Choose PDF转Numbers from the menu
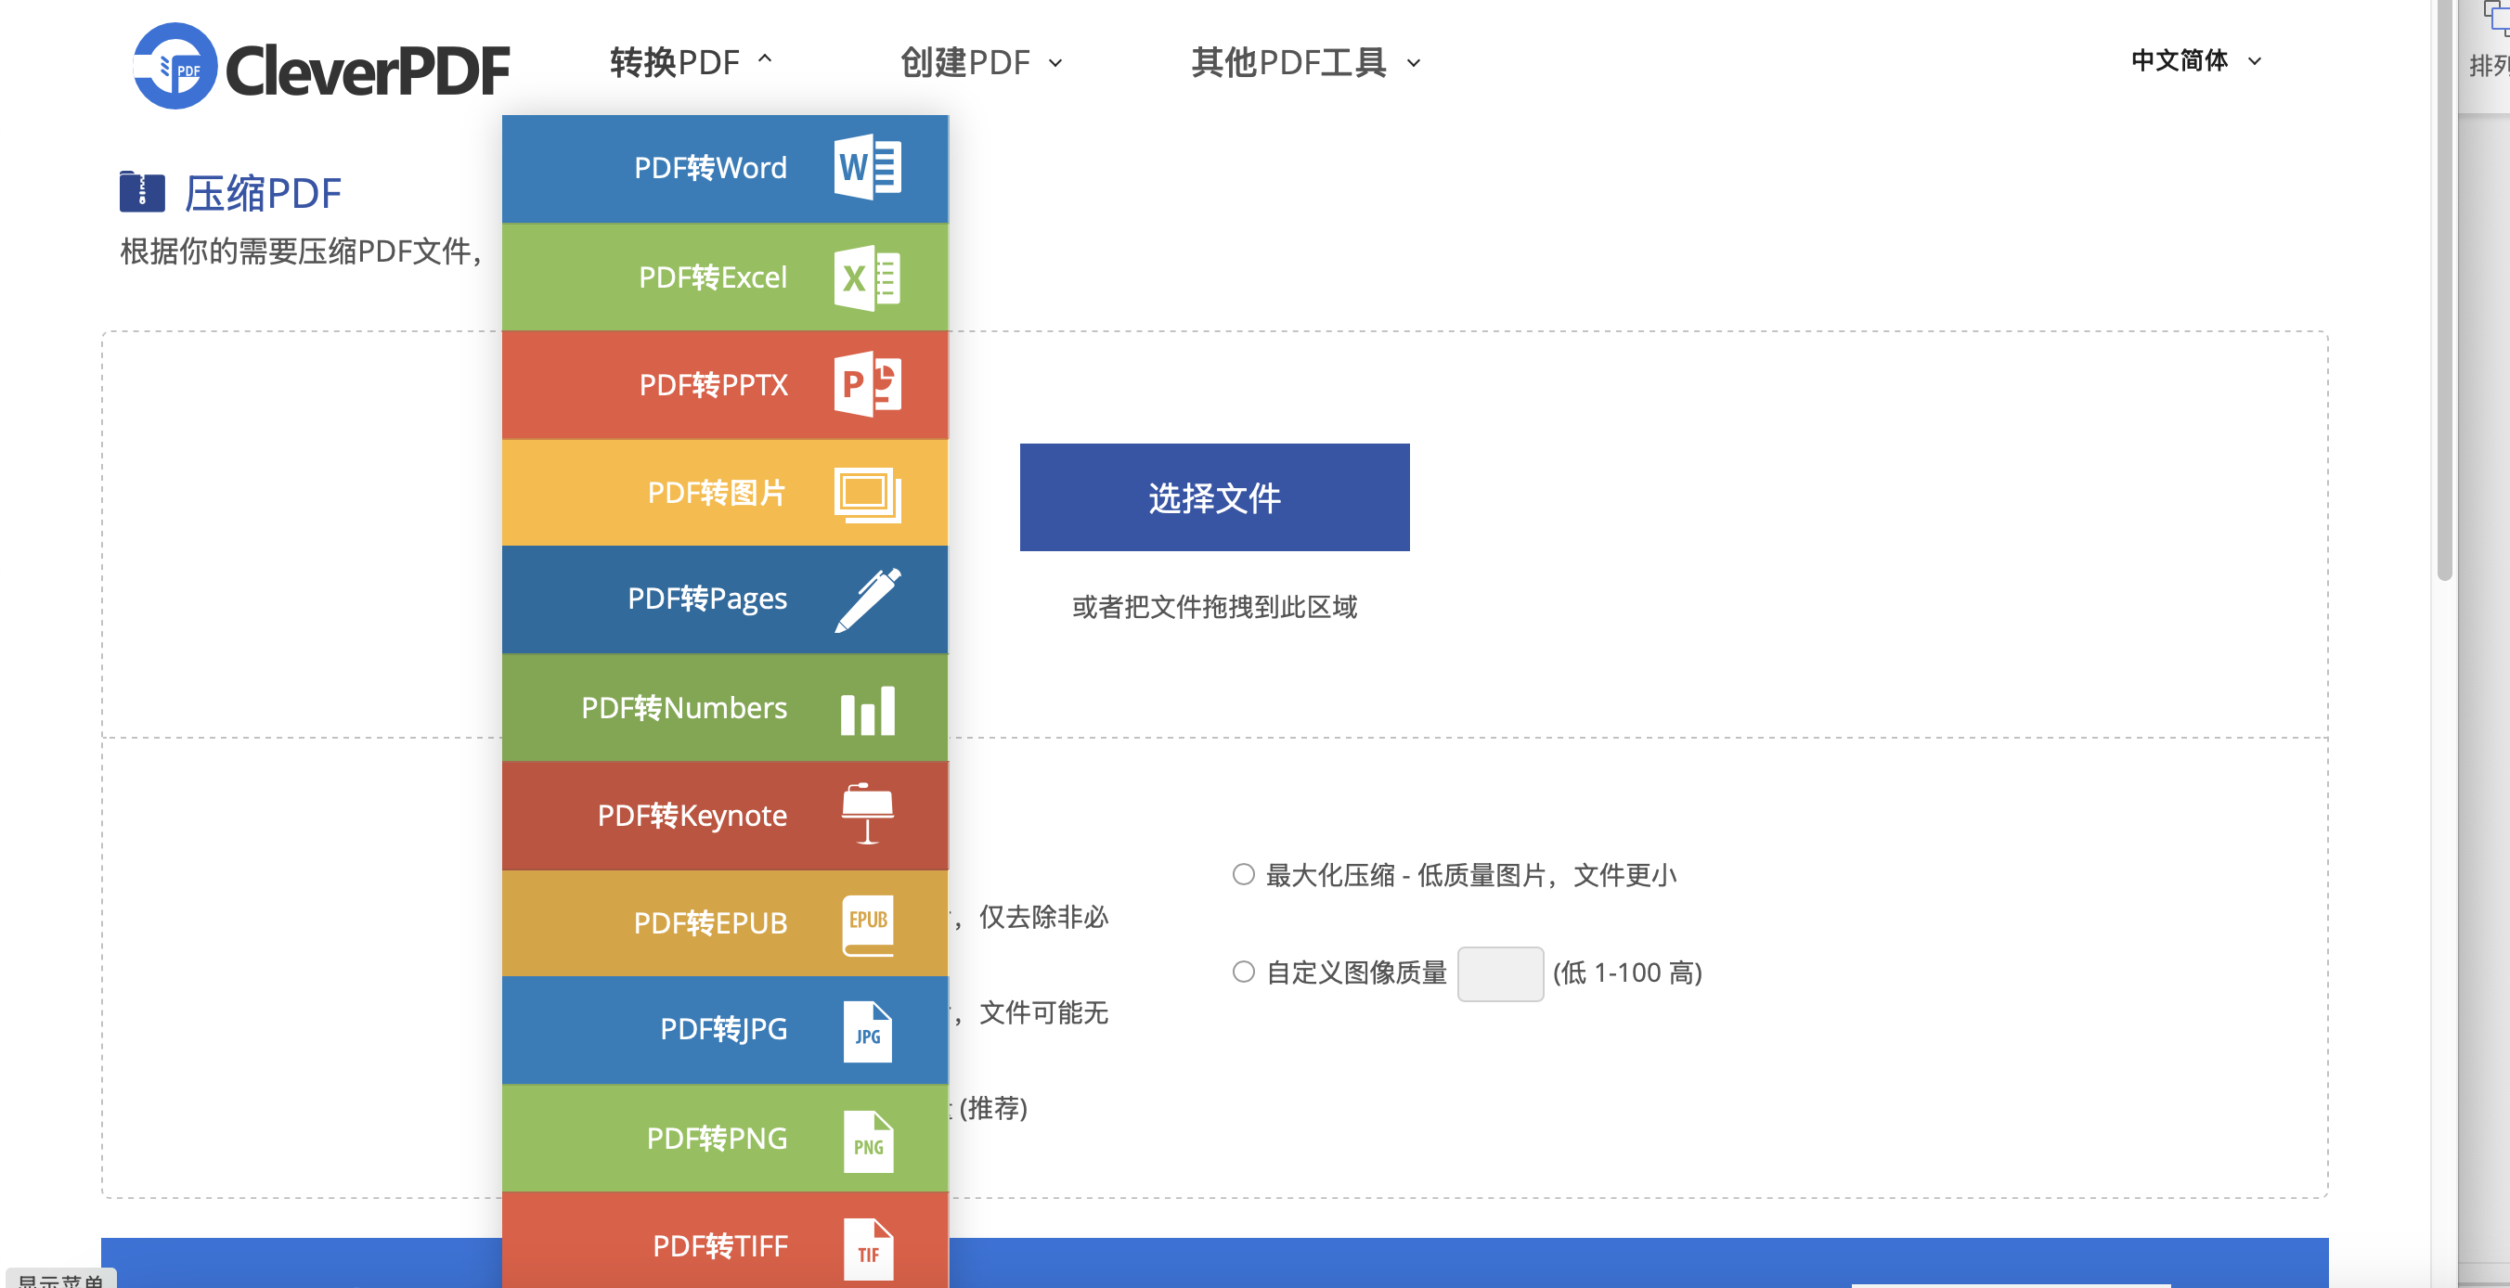 pos(725,707)
